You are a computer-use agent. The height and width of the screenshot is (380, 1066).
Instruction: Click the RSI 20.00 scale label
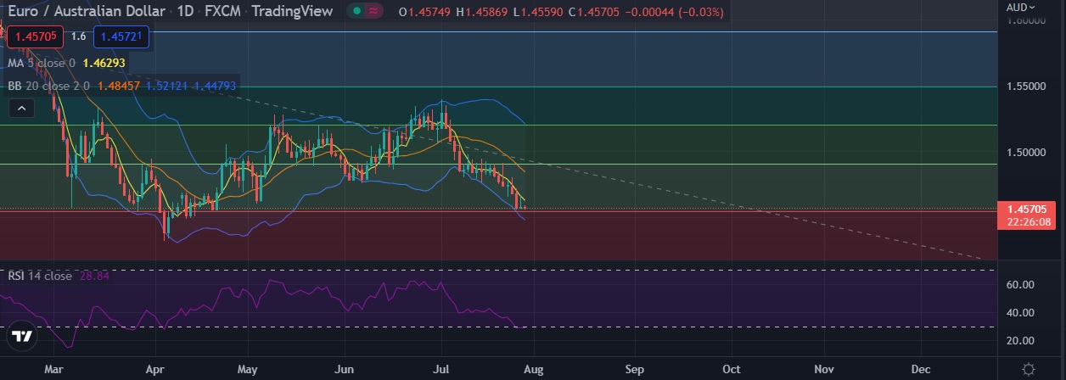(x=1019, y=340)
